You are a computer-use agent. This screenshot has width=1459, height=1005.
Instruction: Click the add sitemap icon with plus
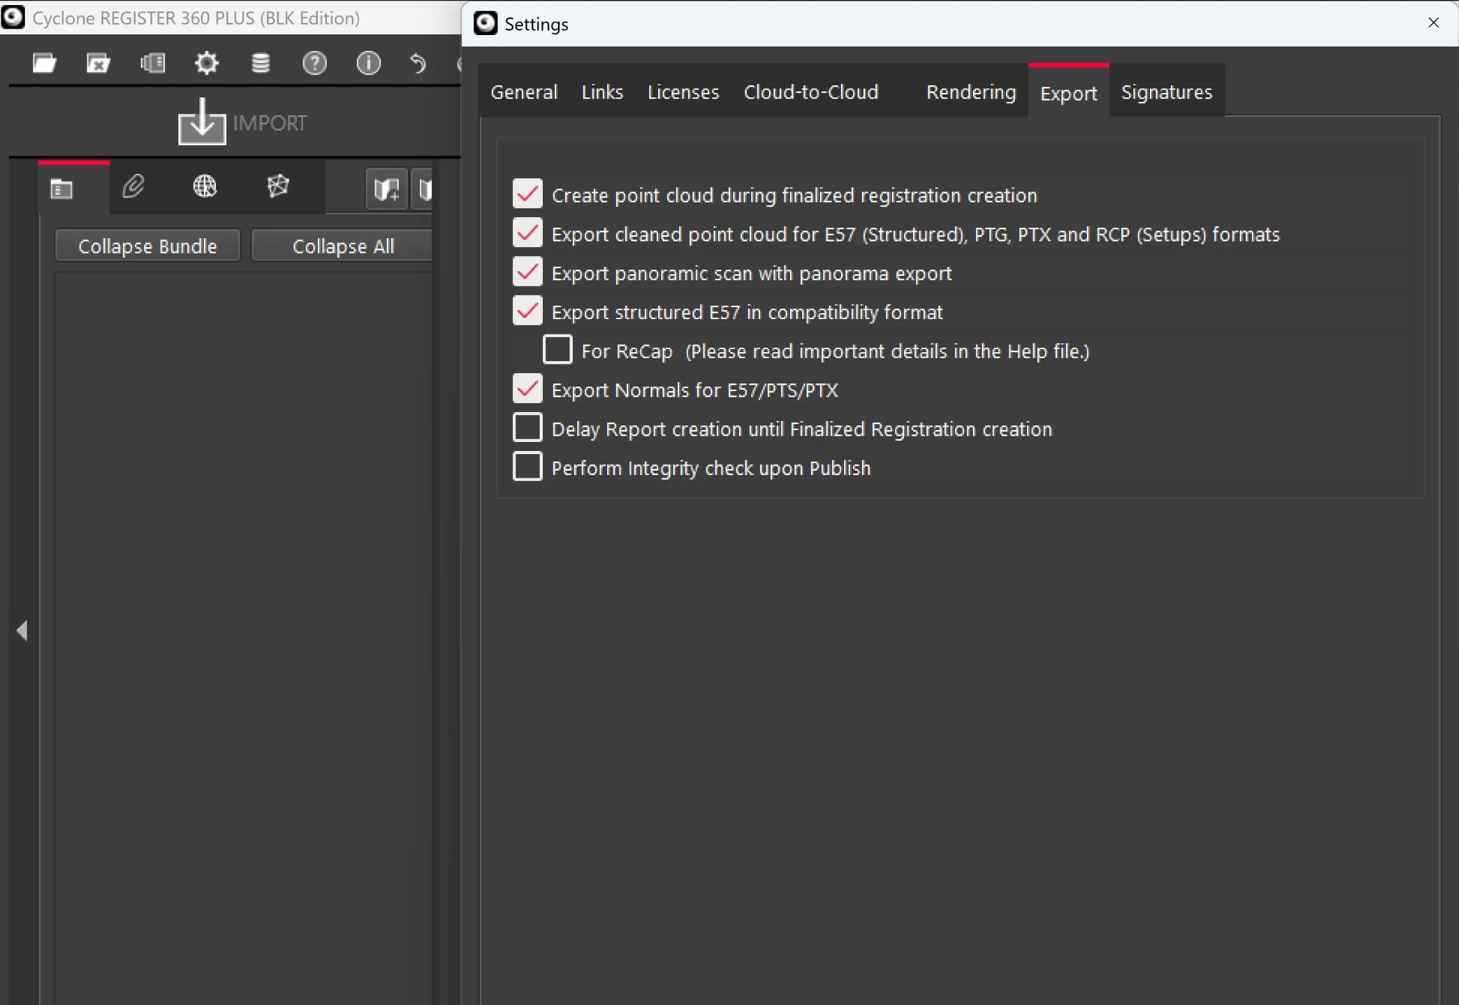[387, 189]
